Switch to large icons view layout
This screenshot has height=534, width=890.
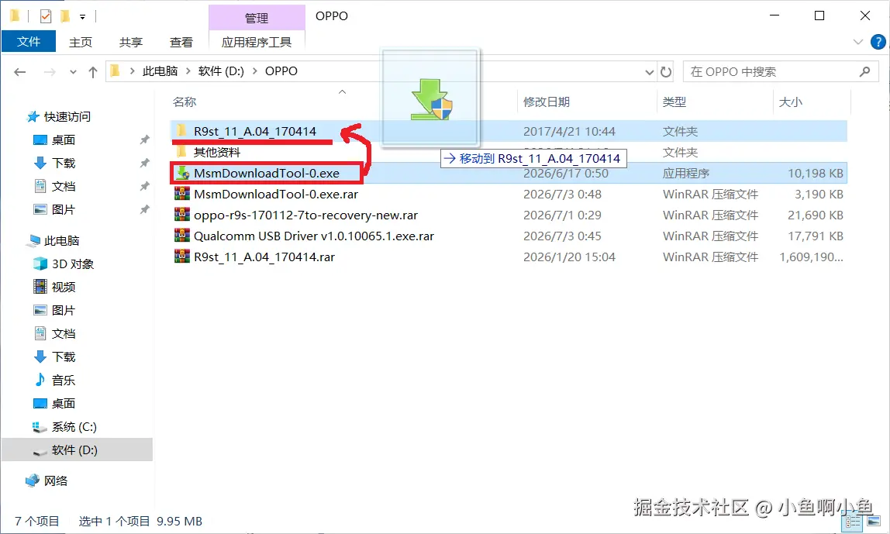[x=874, y=522]
